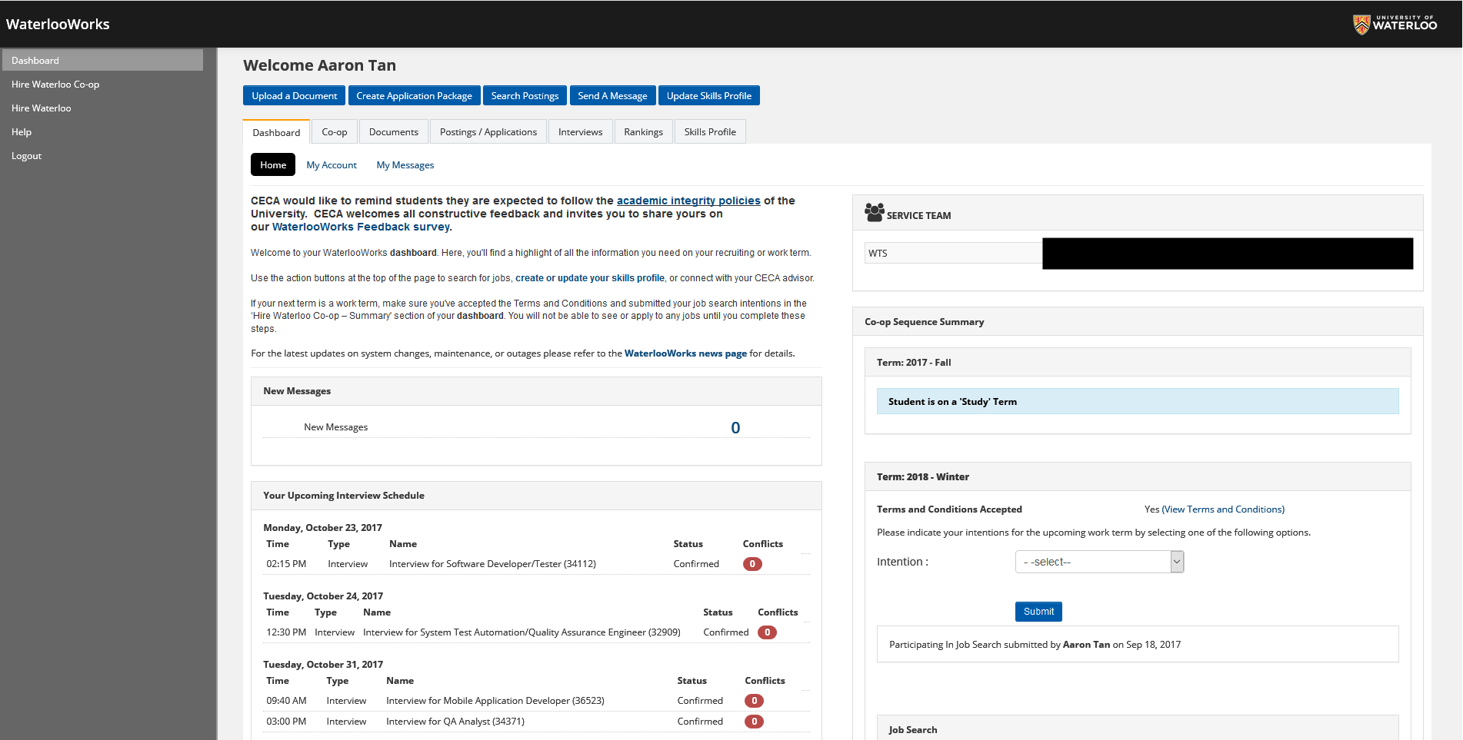This screenshot has width=1463, height=740.
Task: Click the 'Term: 2018 - Winter' heading
Action: pyautogui.click(x=923, y=477)
